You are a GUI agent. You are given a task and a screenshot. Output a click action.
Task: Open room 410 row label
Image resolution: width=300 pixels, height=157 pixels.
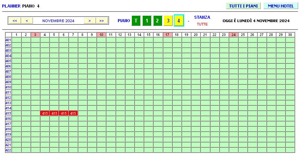pyautogui.click(x=8, y=87)
